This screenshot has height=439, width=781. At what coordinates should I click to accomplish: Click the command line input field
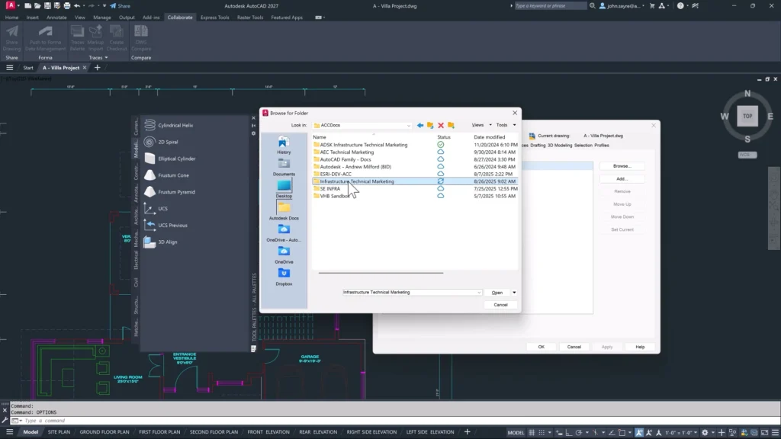coord(398,421)
